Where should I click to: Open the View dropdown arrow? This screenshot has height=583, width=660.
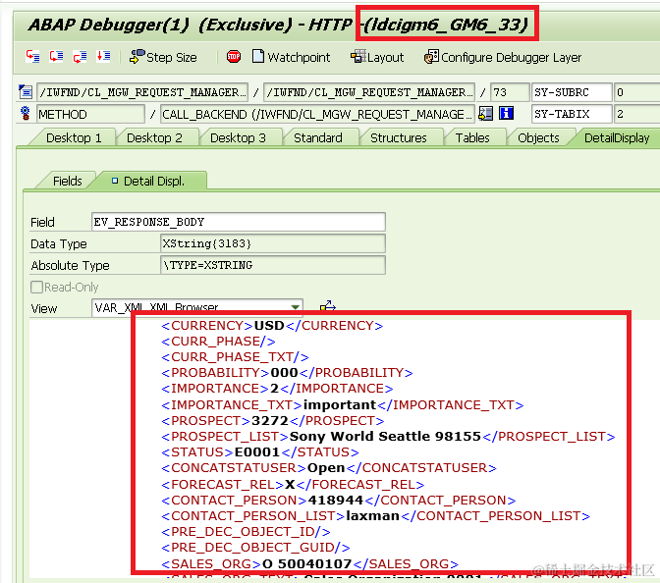(295, 307)
